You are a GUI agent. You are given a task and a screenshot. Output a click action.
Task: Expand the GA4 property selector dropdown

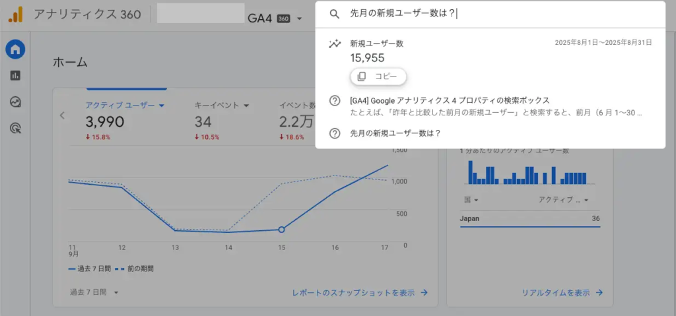pos(299,18)
